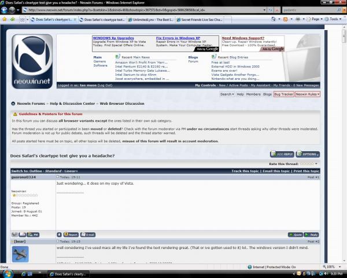Click the address bar URL field

click(x=143, y=10)
